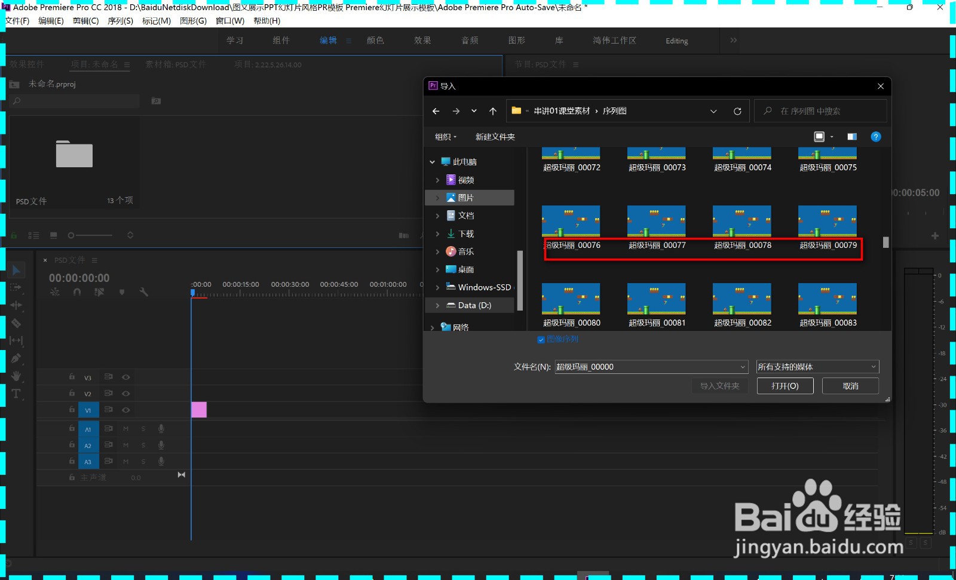Screen dimensions: 956x580
Task: Expand Data (D:) drive node
Action: tap(437, 305)
